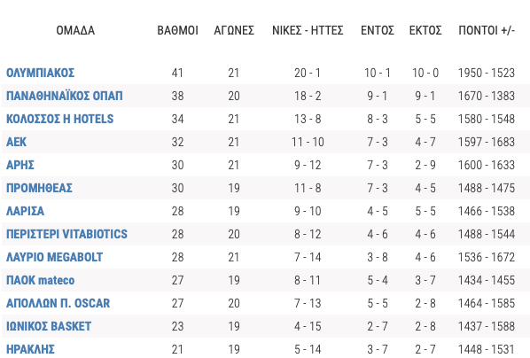This screenshot has width=530, height=358.
Task: Select the ΛΑΥΡΙΟ MEGABOLT team link
Action: (x=54, y=257)
